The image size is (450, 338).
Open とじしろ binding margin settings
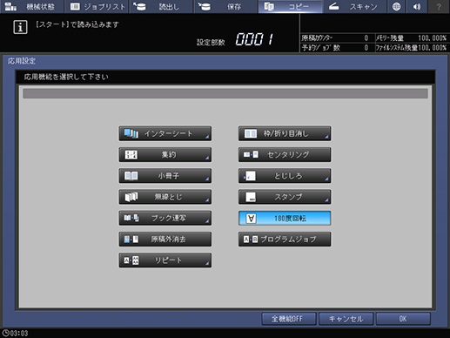285,176
